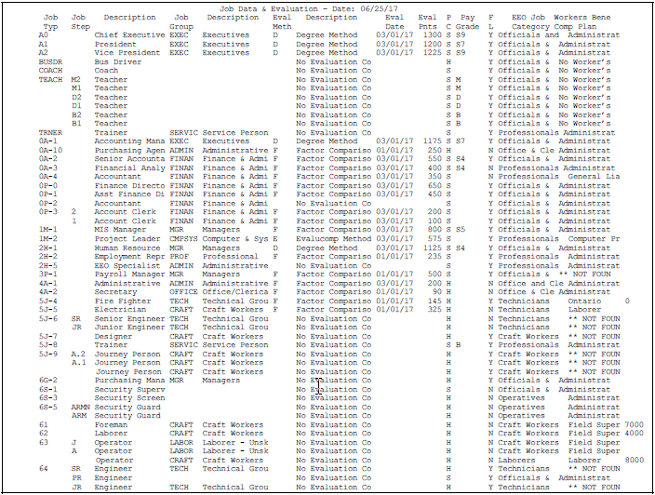
Task: Click eval points '1175'
Action: [432, 141]
